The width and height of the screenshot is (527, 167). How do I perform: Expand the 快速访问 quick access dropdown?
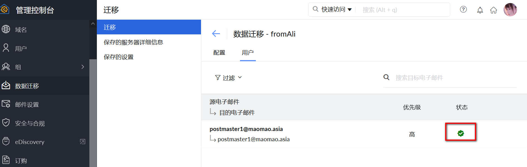(x=336, y=10)
